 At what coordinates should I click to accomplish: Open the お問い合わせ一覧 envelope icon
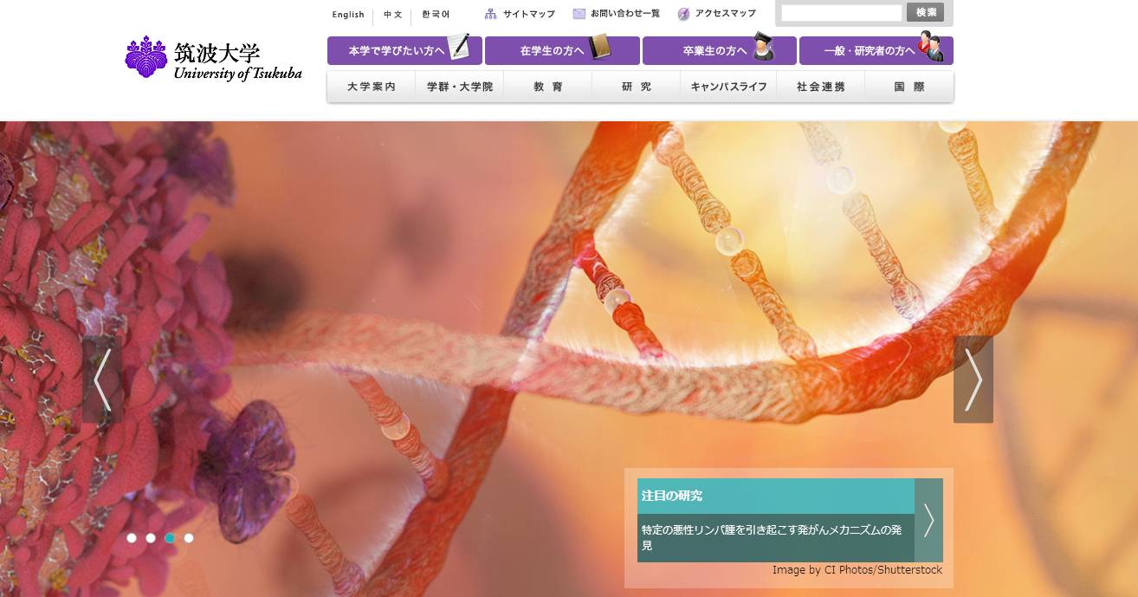(x=578, y=13)
